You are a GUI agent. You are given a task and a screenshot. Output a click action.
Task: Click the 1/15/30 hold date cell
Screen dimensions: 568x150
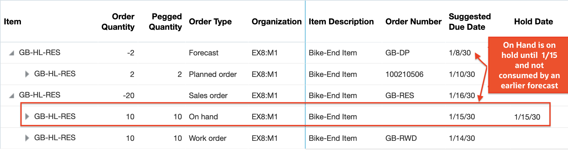(527, 117)
